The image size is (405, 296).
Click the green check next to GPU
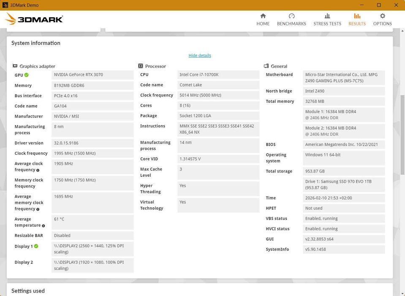pyautogui.click(x=26, y=75)
